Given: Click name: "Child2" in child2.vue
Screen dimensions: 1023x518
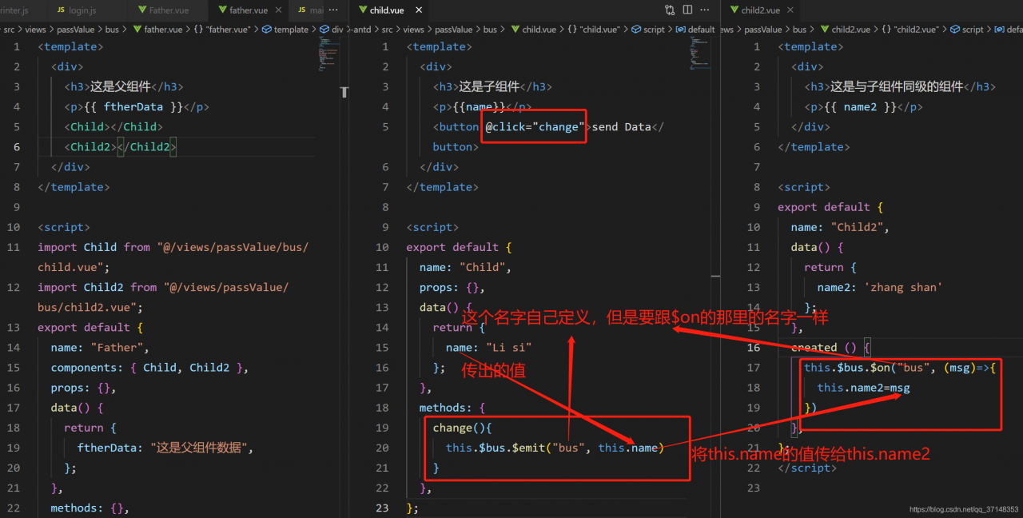Looking at the screenshot, I should tap(840, 227).
